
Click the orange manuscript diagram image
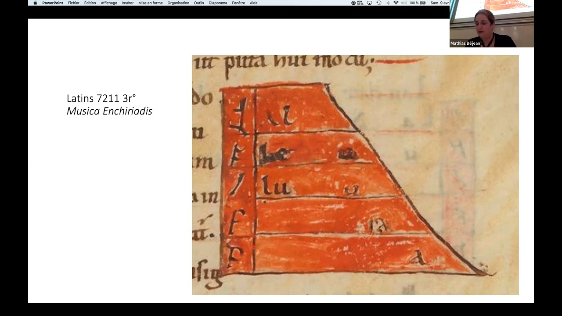355,175
